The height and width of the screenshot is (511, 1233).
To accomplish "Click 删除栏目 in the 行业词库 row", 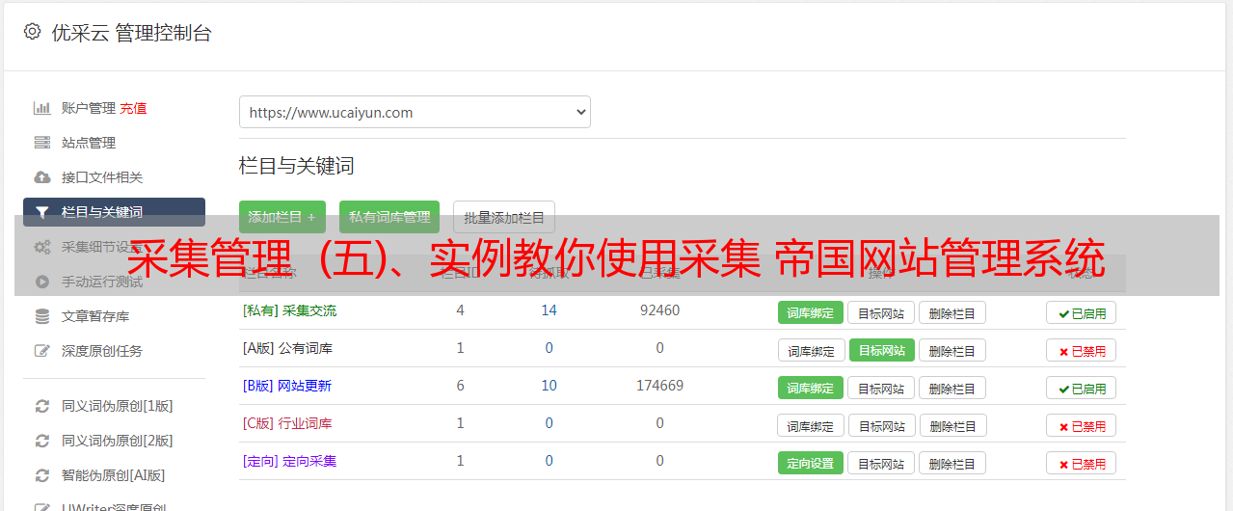I will (x=953, y=425).
